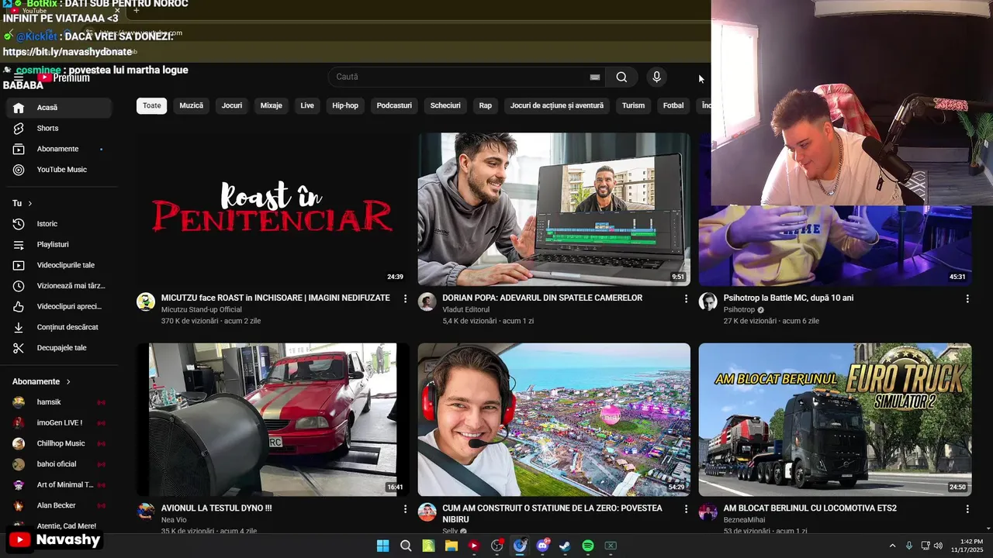Select the Live filter chip
Image resolution: width=993 pixels, height=558 pixels.
point(307,105)
